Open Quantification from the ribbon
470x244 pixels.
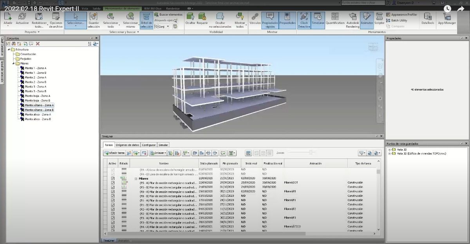(x=335, y=20)
